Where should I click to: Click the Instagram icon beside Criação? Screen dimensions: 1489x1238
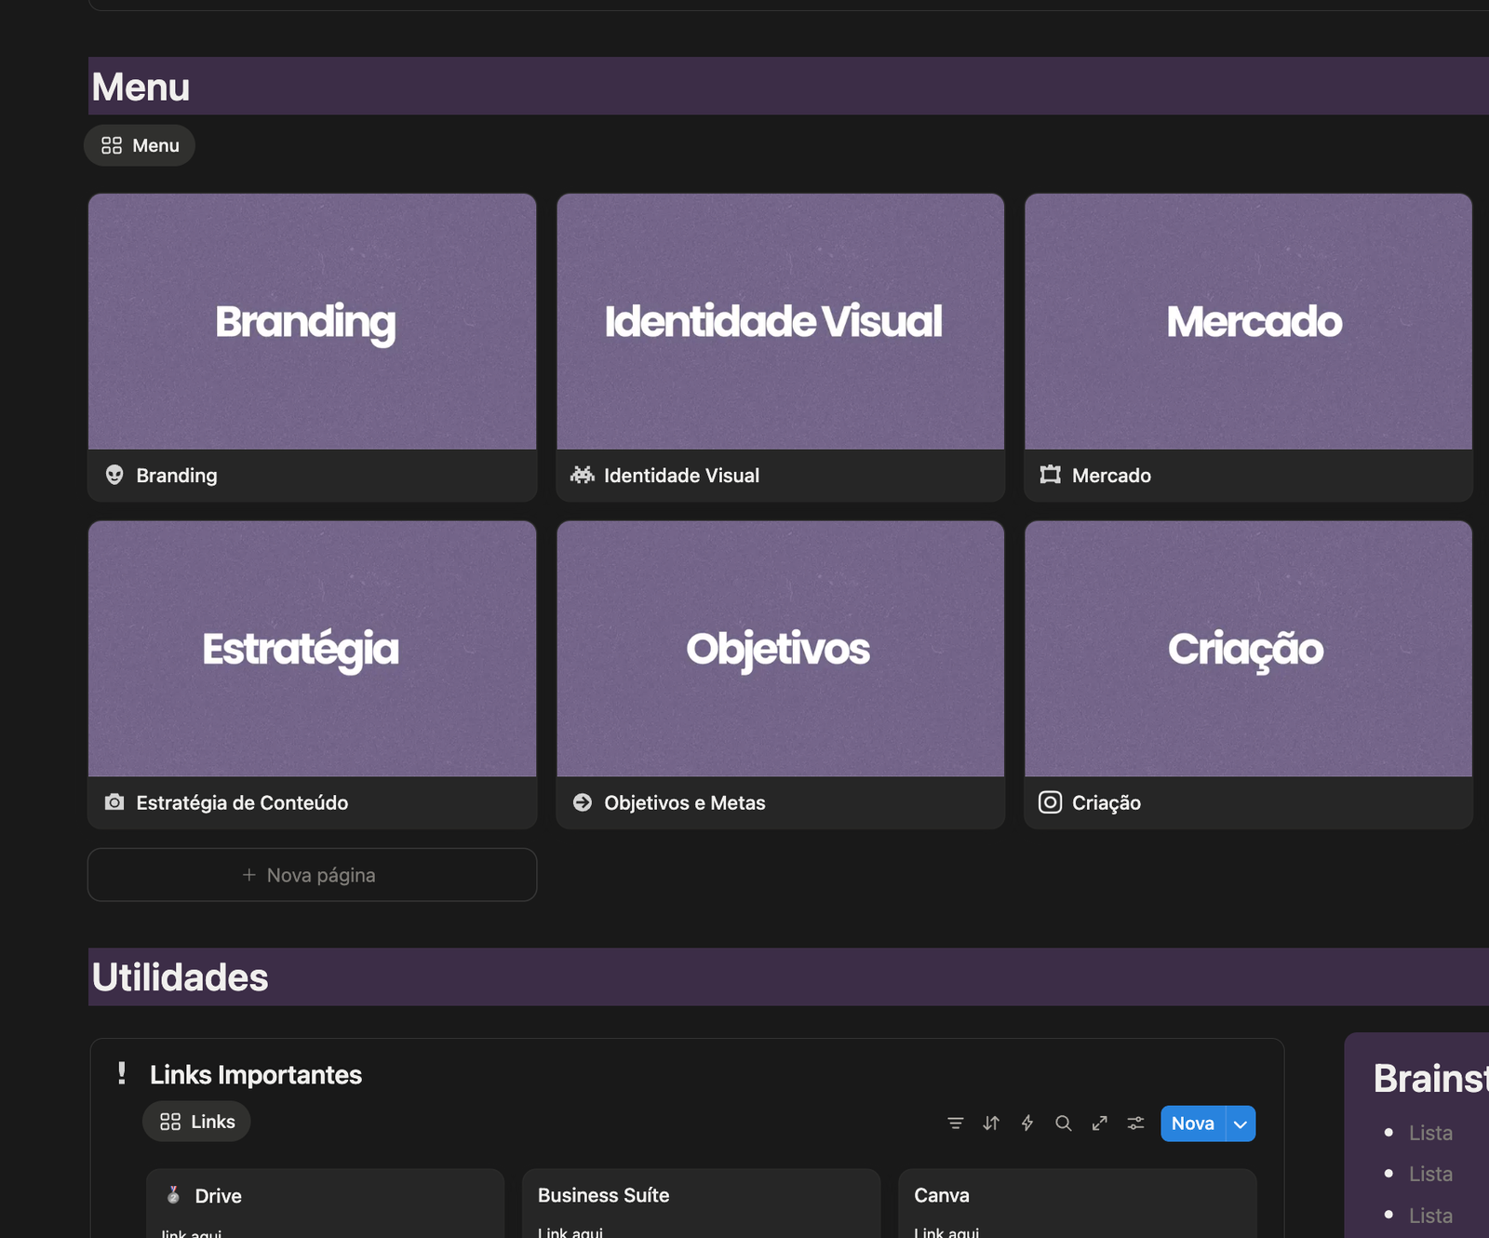click(1050, 802)
